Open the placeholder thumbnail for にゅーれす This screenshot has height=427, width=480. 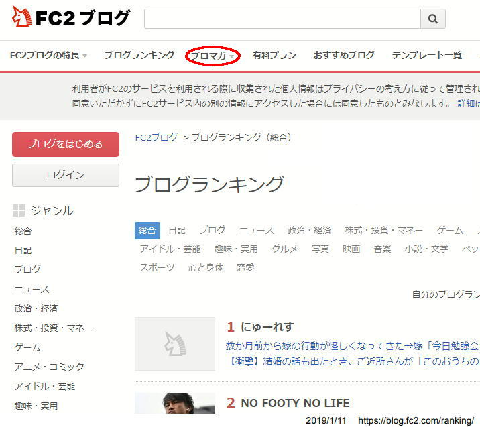coord(175,344)
